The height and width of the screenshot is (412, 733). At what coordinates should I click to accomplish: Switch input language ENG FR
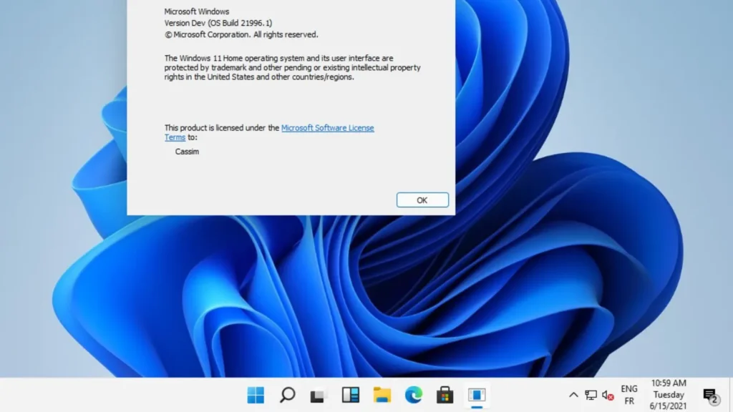[629, 395]
